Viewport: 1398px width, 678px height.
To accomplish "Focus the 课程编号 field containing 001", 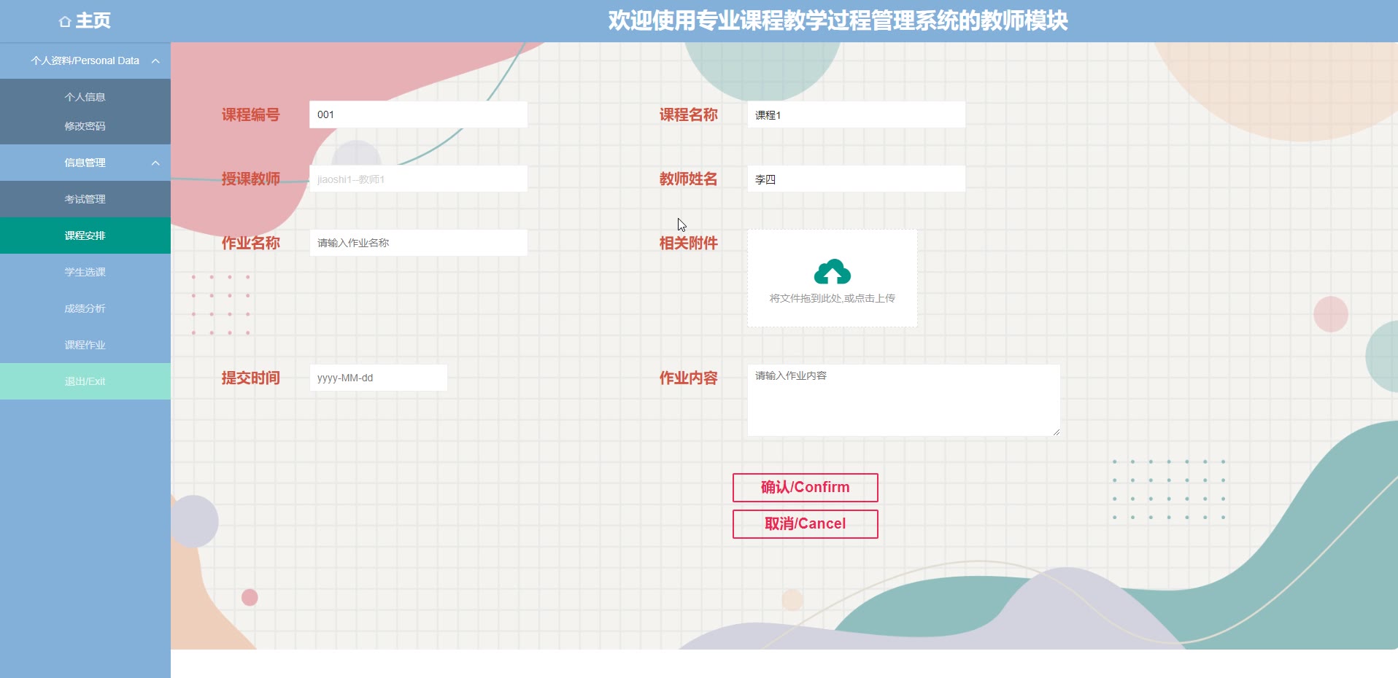I will 418,114.
